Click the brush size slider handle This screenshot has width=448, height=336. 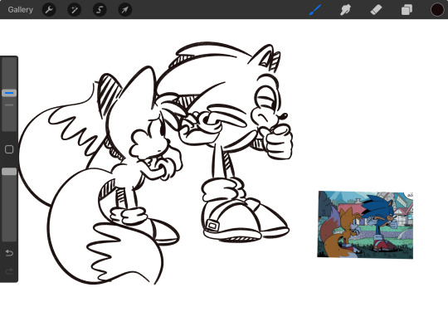tap(9, 93)
